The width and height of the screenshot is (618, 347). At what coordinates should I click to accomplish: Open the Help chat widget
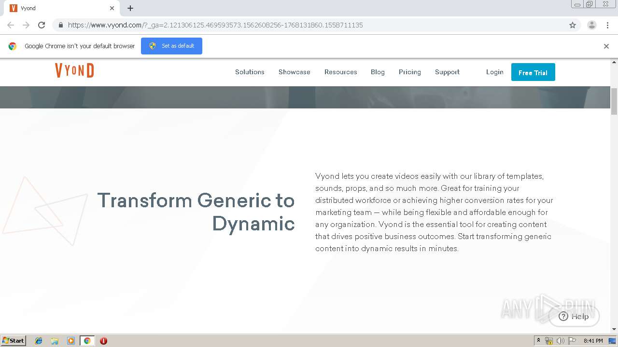click(x=574, y=316)
